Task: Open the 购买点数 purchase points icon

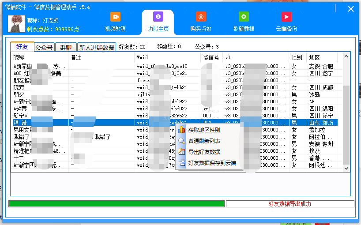Action: point(201,17)
